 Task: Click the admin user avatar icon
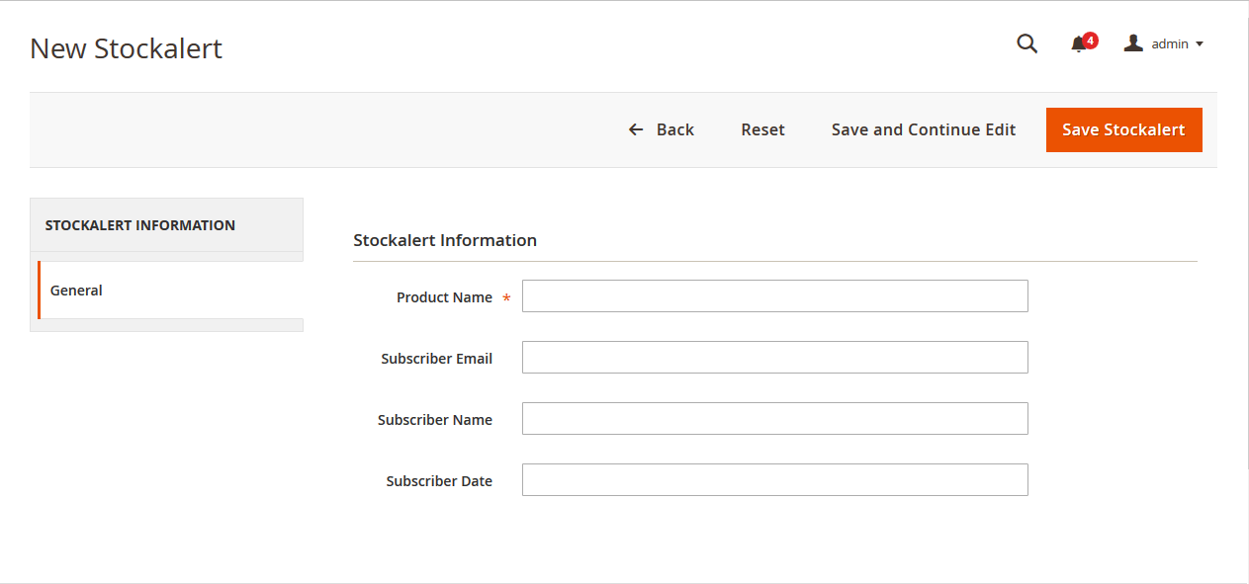[1133, 43]
